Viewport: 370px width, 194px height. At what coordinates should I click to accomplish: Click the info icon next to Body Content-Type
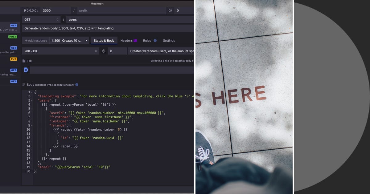point(76,84)
